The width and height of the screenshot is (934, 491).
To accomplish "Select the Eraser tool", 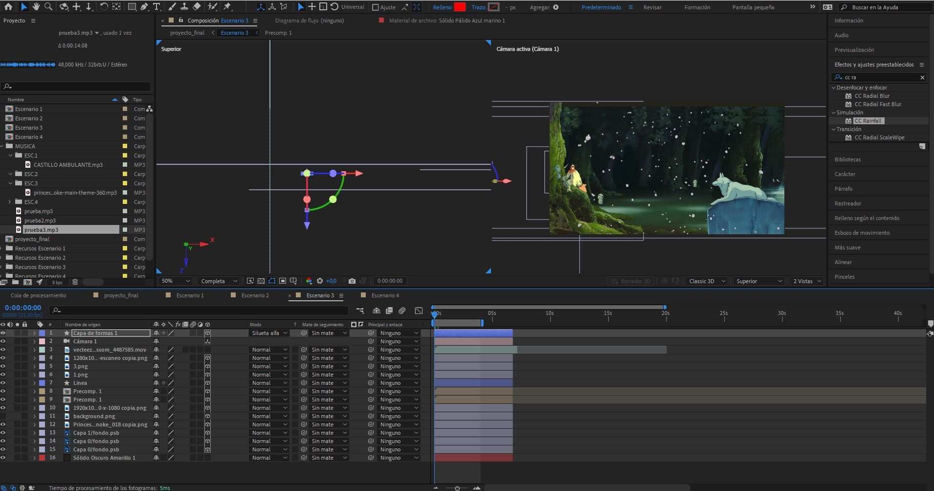I will [197, 7].
